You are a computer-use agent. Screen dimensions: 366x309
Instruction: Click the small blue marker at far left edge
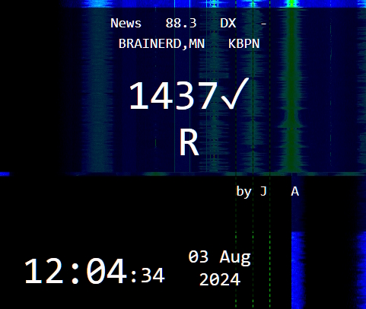5,174
